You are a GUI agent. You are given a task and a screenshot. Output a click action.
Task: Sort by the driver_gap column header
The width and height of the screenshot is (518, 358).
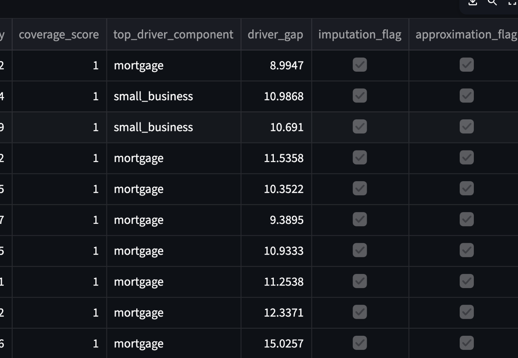[276, 34]
